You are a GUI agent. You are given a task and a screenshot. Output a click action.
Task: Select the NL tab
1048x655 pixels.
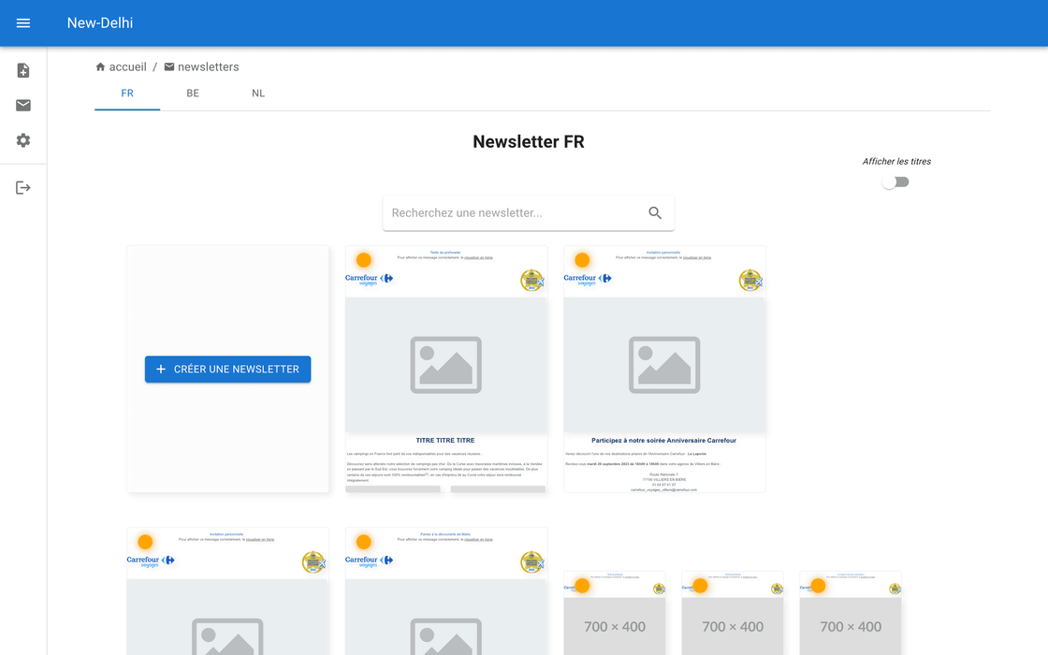[258, 94]
